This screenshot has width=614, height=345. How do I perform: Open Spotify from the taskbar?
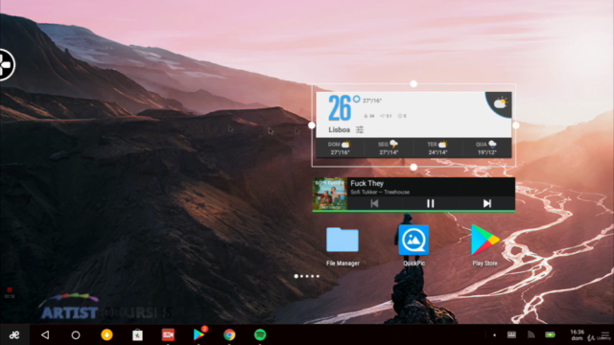[x=260, y=334]
